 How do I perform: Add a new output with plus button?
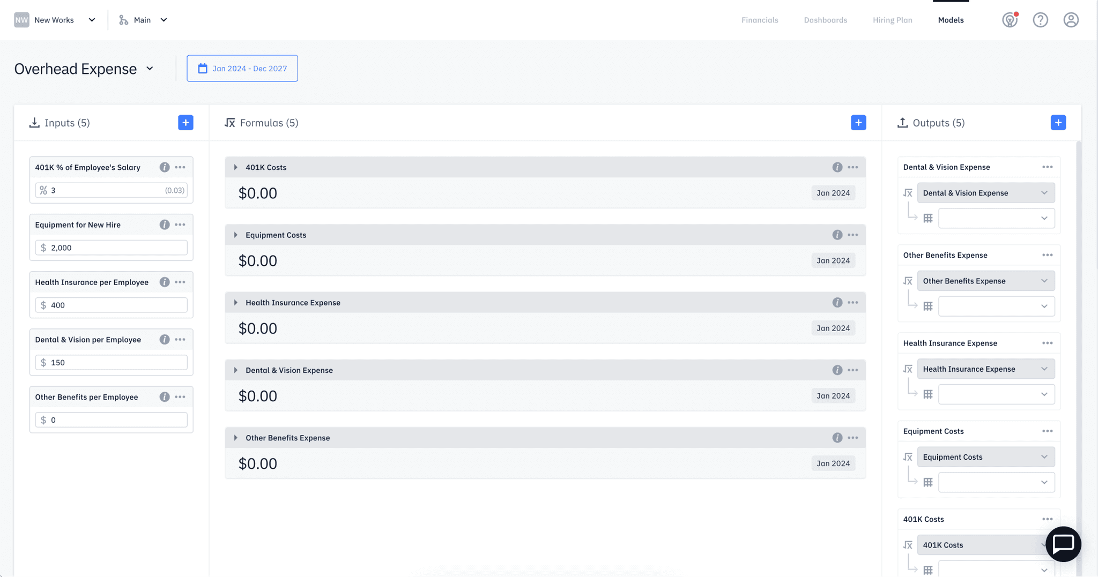pyautogui.click(x=1058, y=123)
